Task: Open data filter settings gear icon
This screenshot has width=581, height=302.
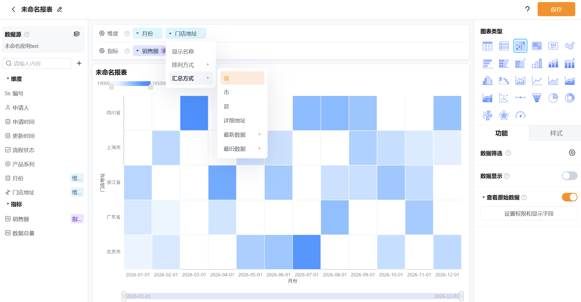Action: (572, 153)
